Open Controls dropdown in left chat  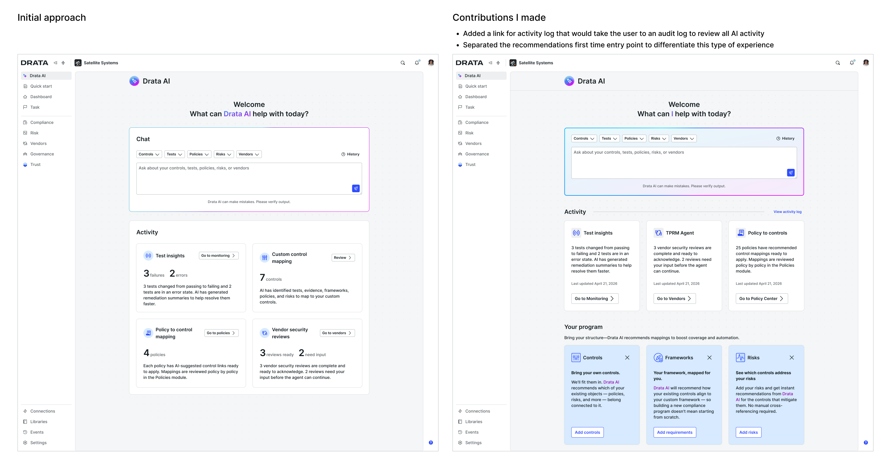tap(149, 154)
